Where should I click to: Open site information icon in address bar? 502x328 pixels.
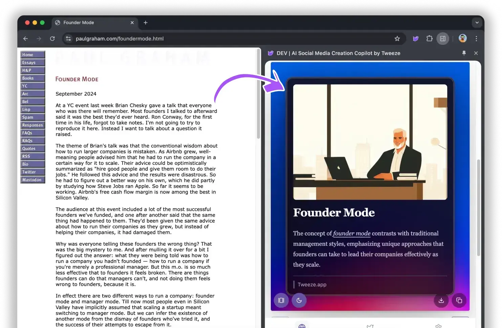tap(68, 39)
